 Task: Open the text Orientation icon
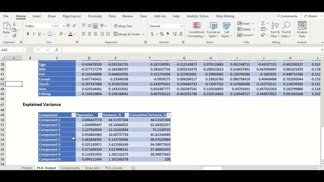102,26
